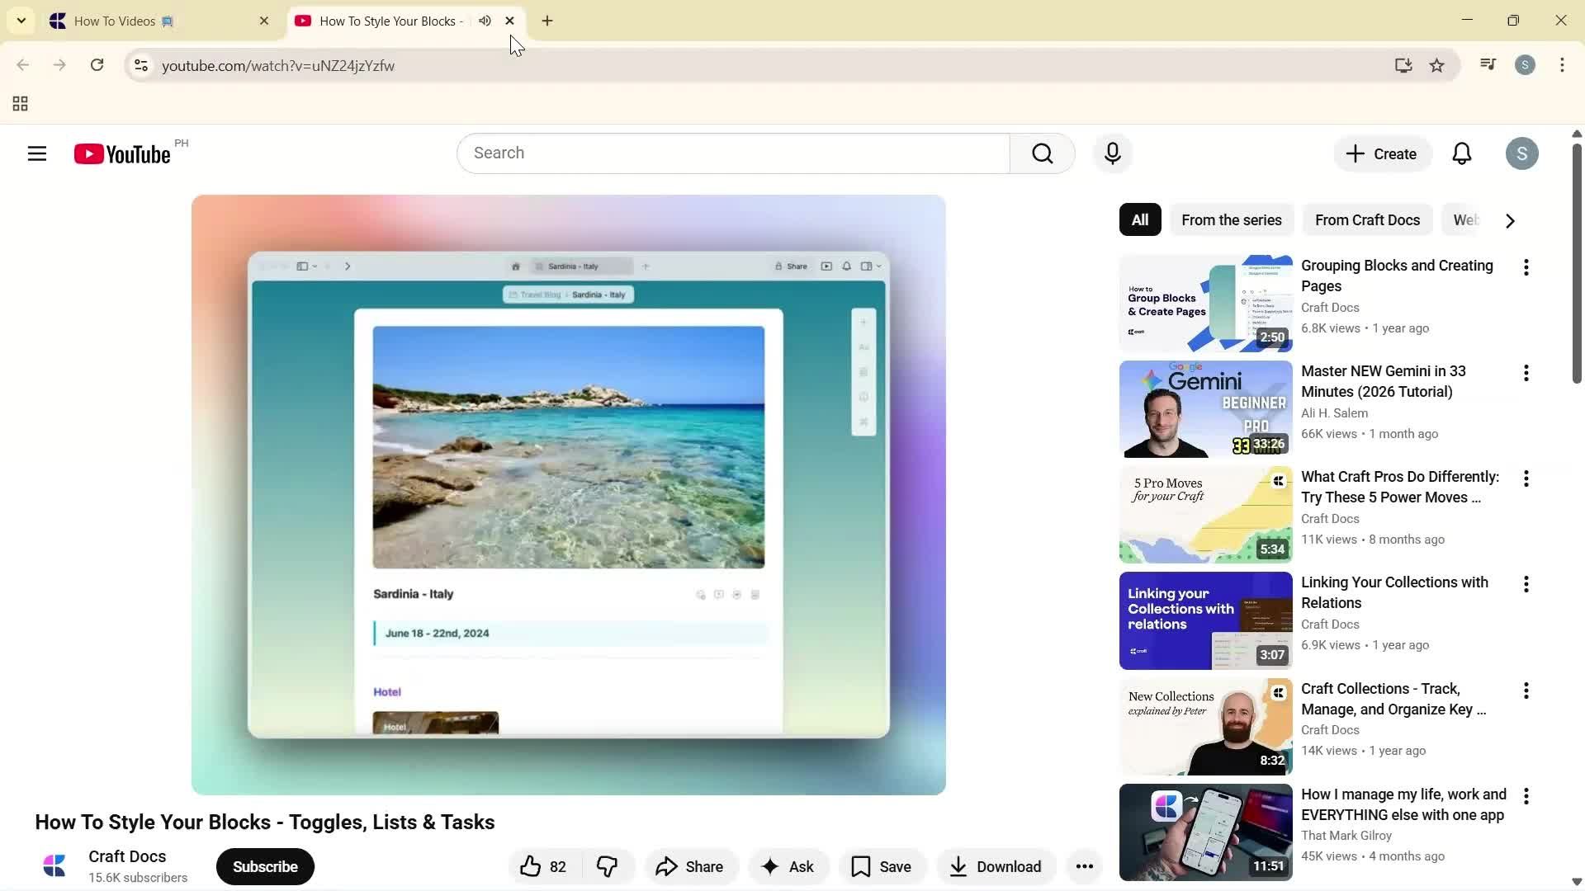Start voice search with the microphone icon
This screenshot has width=1585, height=891.
(x=1112, y=153)
